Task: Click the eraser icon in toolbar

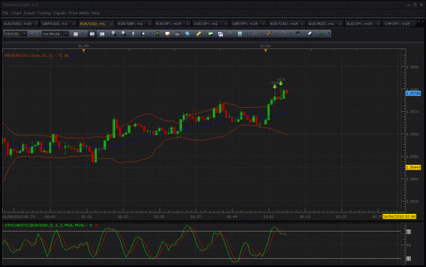Action: pos(309,34)
